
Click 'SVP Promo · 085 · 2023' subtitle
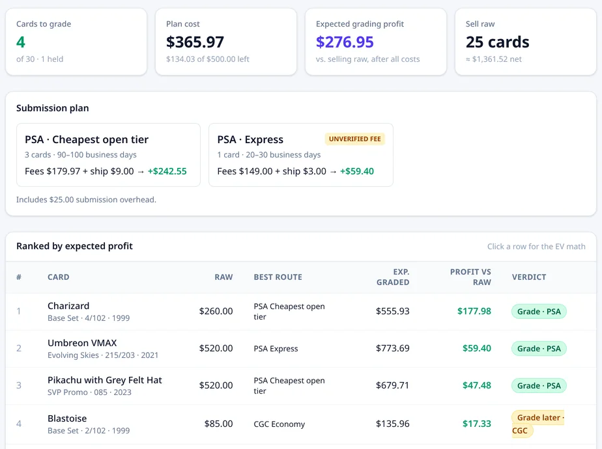(89, 392)
